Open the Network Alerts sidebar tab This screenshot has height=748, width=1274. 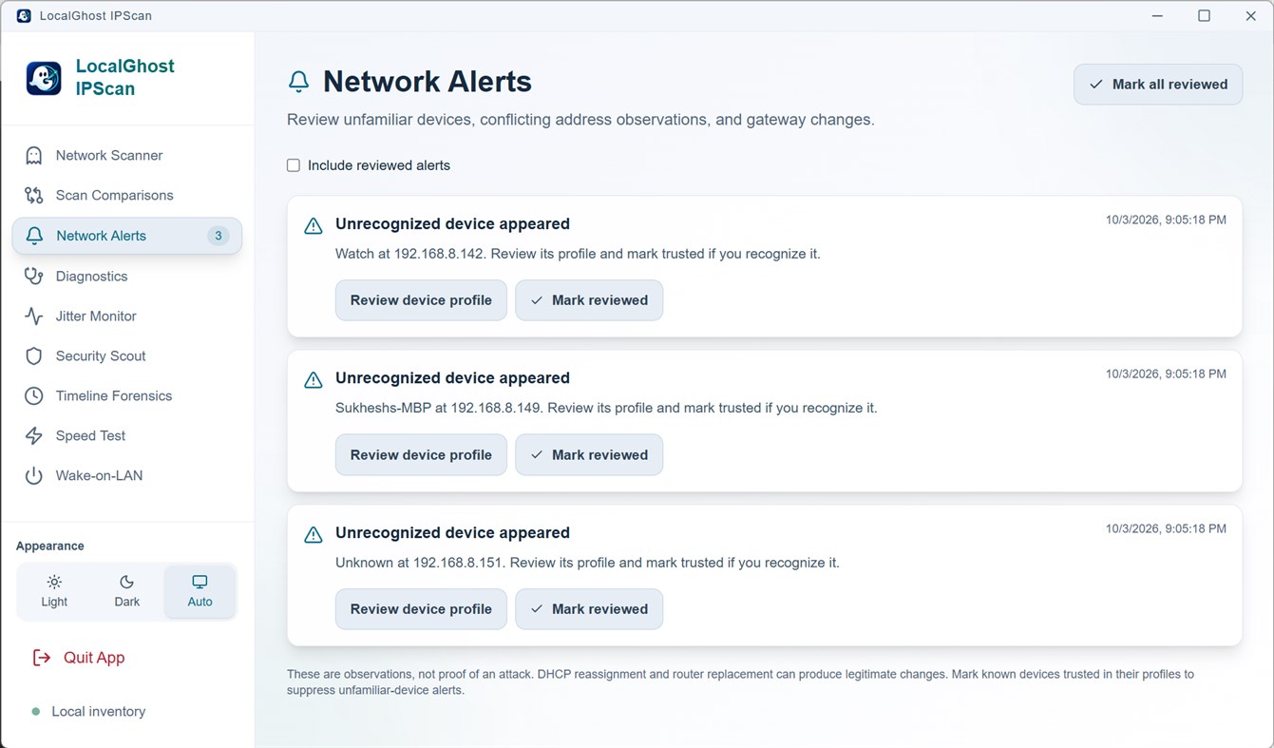coord(127,236)
